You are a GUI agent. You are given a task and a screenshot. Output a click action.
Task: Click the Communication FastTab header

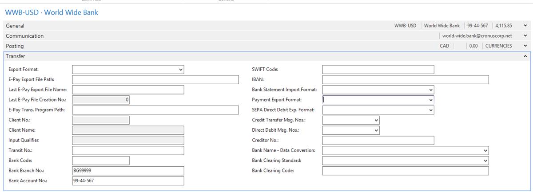click(x=266, y=36)
